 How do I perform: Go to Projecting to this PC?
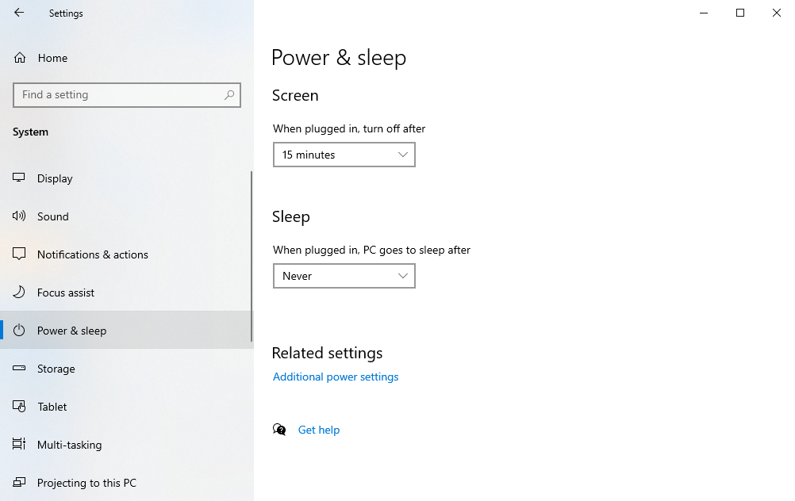tap(86, 483)
